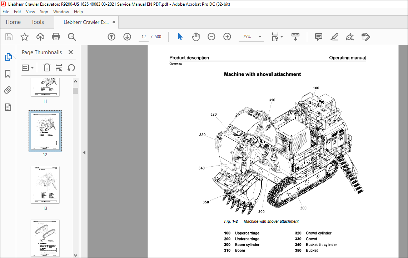Image resolution: width=408 pixels, height=258 pixels.
Task: Open the File menu
Action: pyautogui.click(x=6, y=12)
